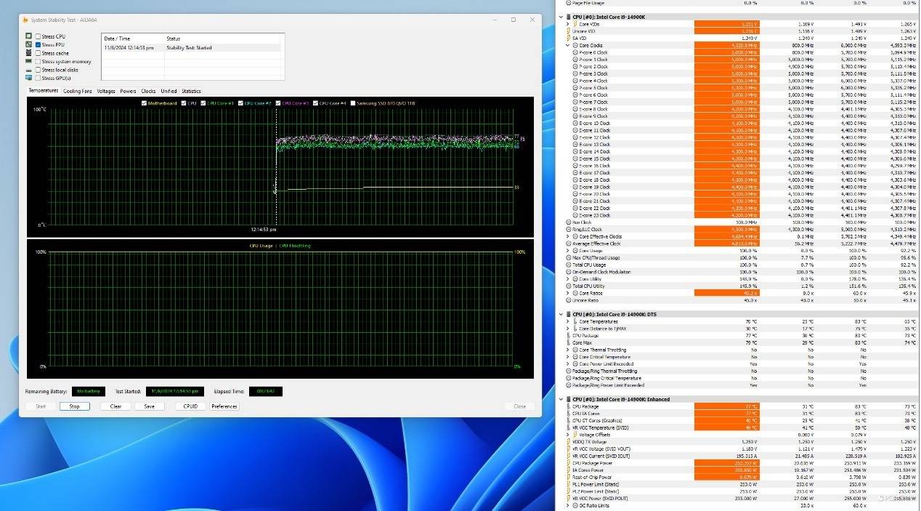
Task: Click the CPU icon of Intel Core i9-14900K header
Action: click(568, 17)
